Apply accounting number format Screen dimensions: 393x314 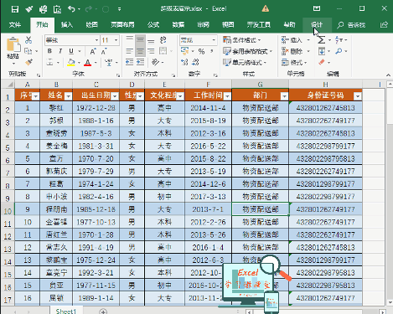(x=184, y=51)
